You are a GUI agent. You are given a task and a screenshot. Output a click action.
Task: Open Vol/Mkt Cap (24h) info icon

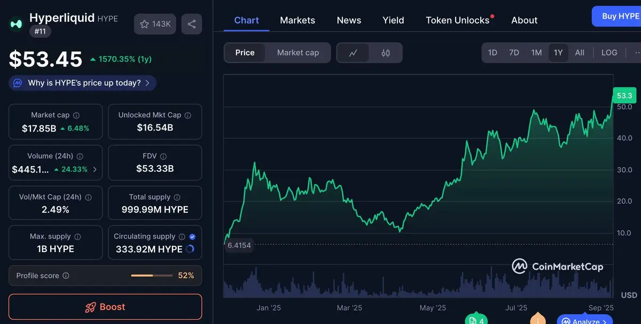(x=89, y=197)
